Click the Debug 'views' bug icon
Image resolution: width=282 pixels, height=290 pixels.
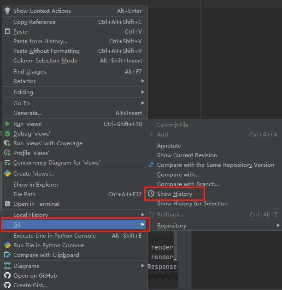click(x=7, y=134)
